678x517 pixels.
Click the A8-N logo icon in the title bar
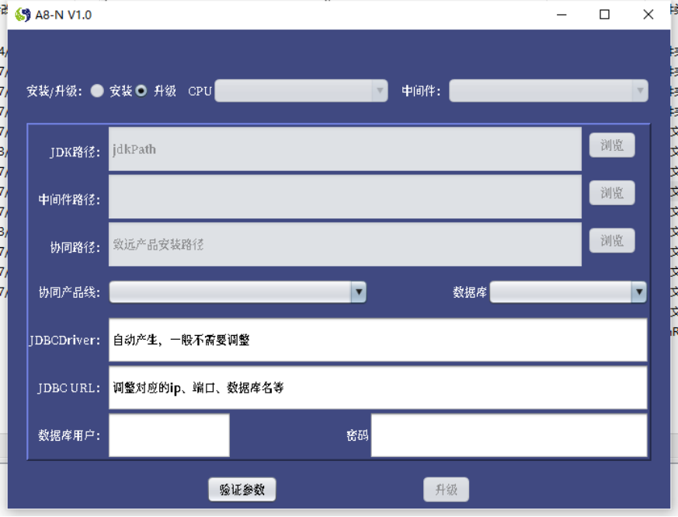pos(22,13)
